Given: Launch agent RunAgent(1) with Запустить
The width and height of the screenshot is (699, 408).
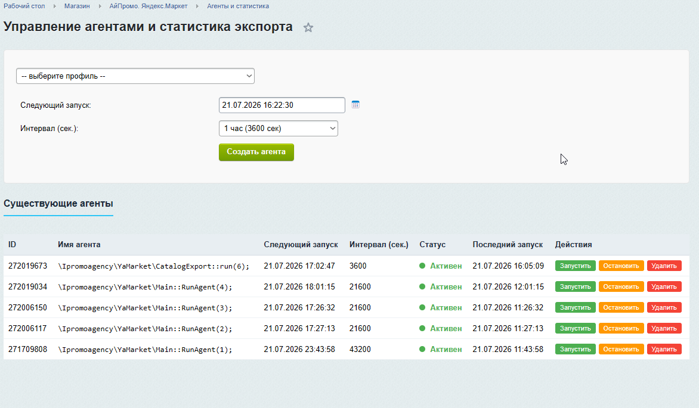Looking at the screenshot, I should coord(575,349).
